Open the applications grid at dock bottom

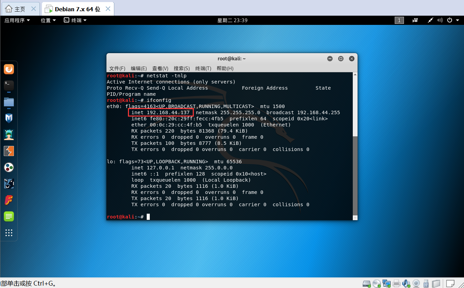click(9, 233)
